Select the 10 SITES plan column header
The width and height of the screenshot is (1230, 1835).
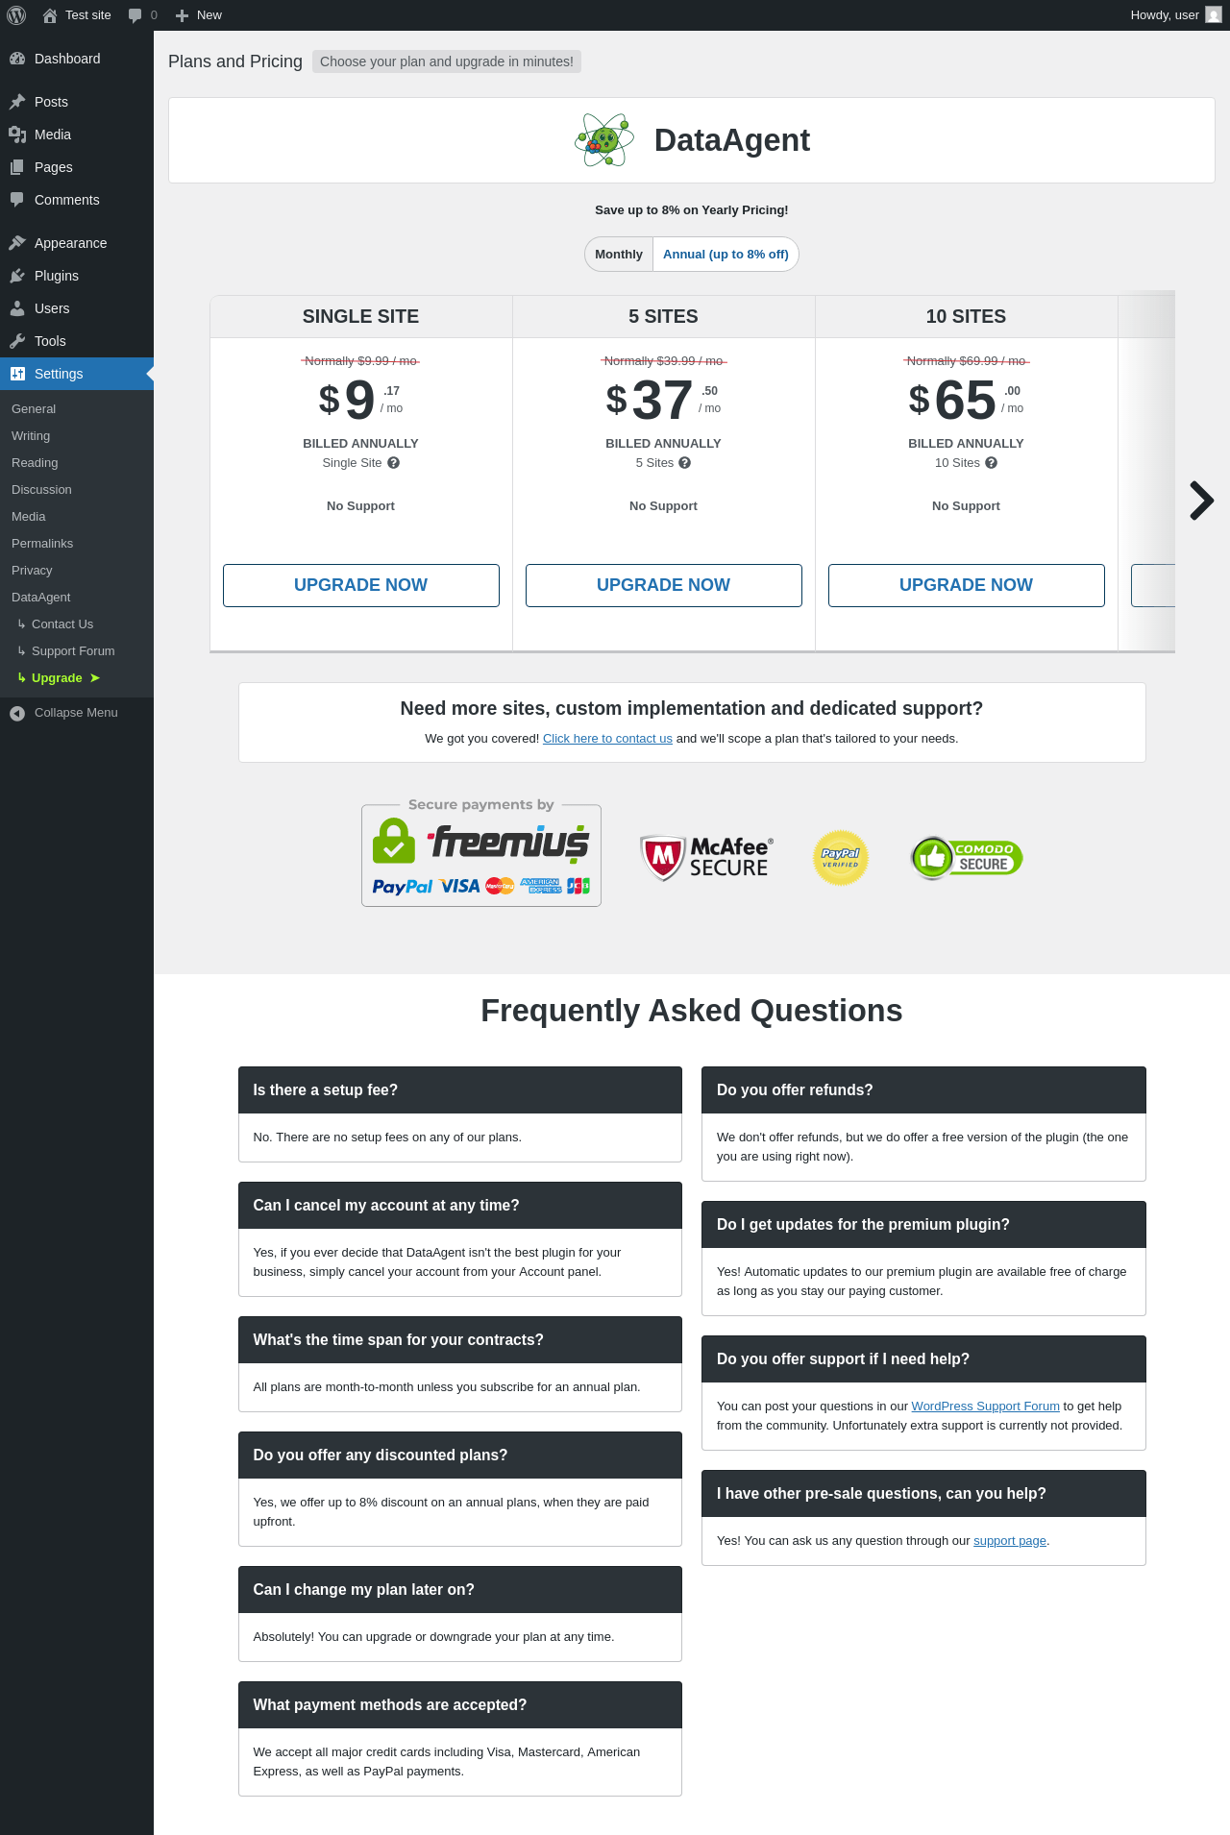click(x=967, y=317)
